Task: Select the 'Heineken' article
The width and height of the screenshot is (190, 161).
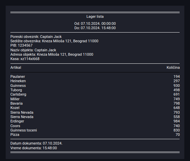Action: pos(18,81)
